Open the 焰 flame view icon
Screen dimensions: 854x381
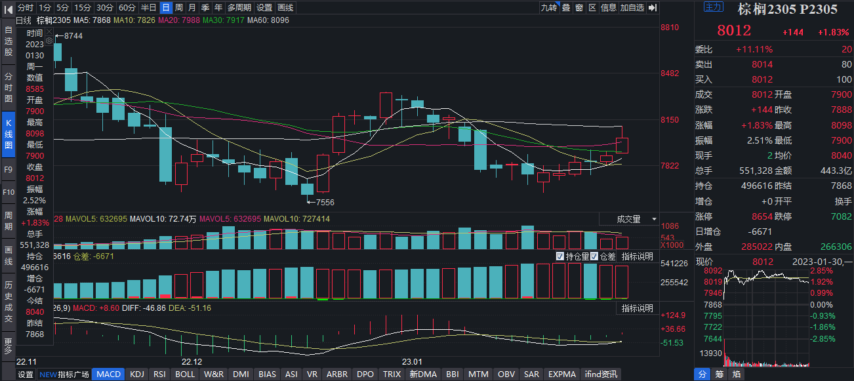click(737, 374)
